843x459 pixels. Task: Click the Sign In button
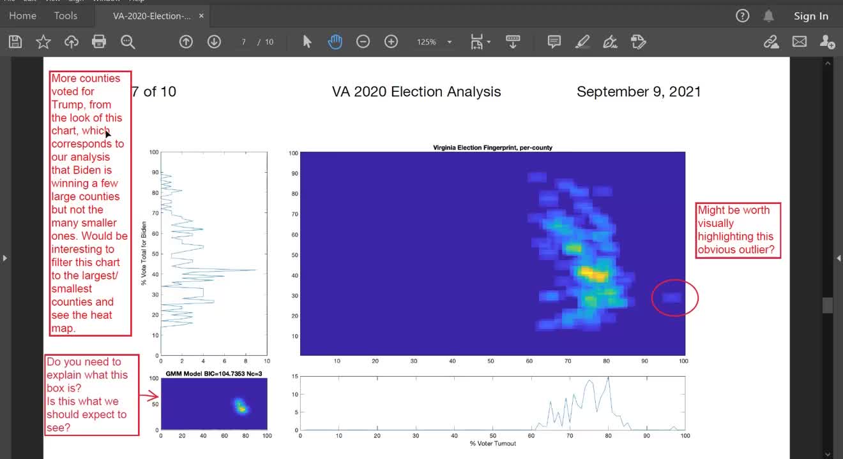pyautogui.click(x=811, y=16)
